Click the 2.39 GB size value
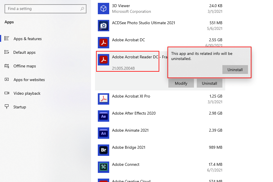The height and width of the screenshot is (182, 273). 216,130
